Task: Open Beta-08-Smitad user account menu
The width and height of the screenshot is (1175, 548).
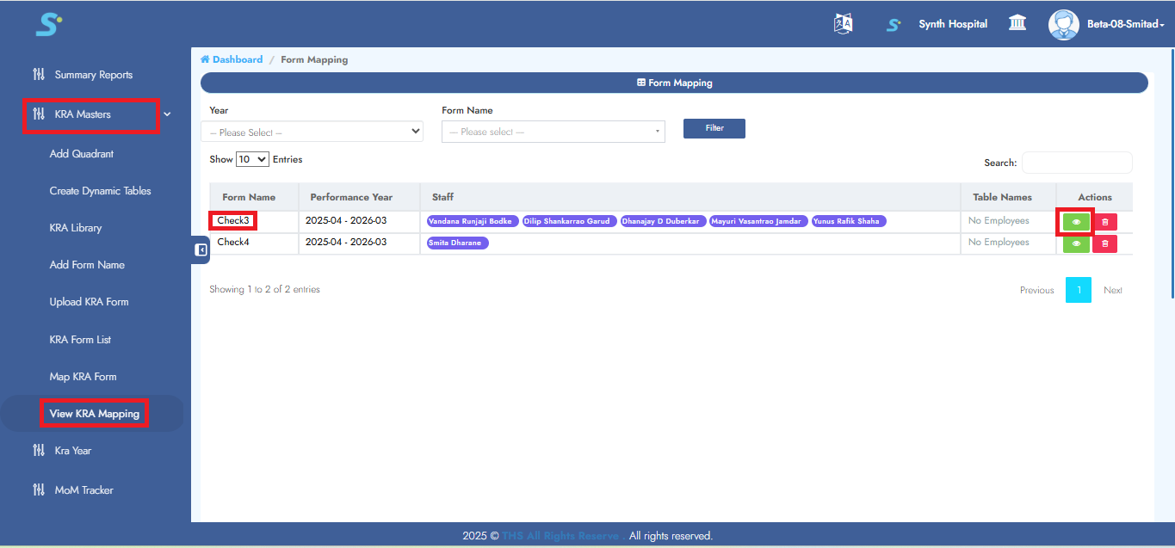Action: (x=1125, y=24)
